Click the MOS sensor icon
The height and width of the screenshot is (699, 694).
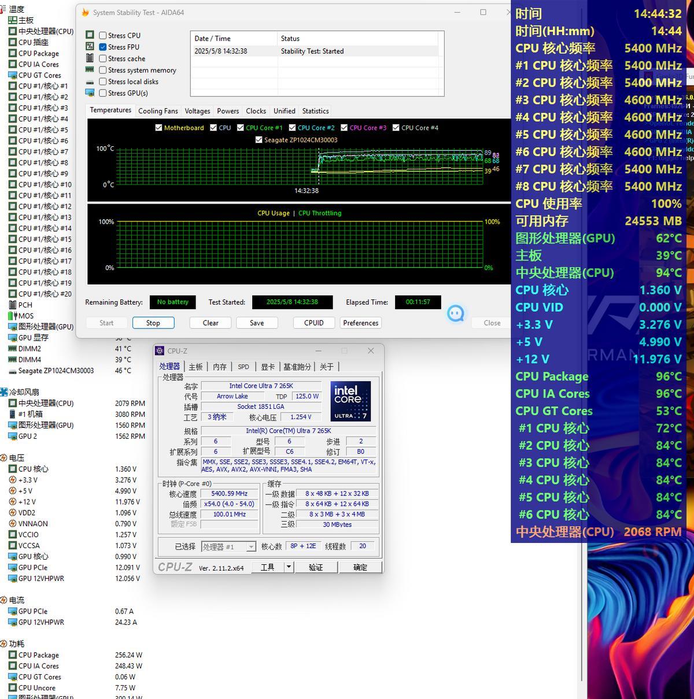[x=13, y=316]
